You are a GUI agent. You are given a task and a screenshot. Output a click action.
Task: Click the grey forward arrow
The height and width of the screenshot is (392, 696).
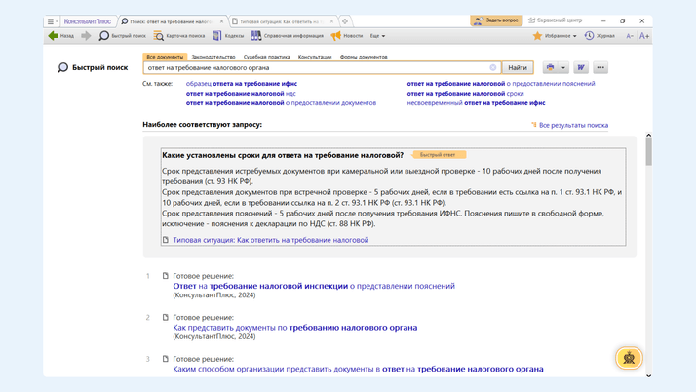click(86, 36)
